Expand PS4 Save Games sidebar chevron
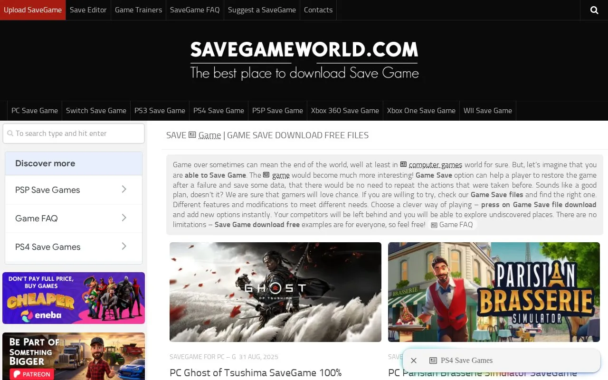608x380 pixels. pyautogui.click(x=124, y=247)
